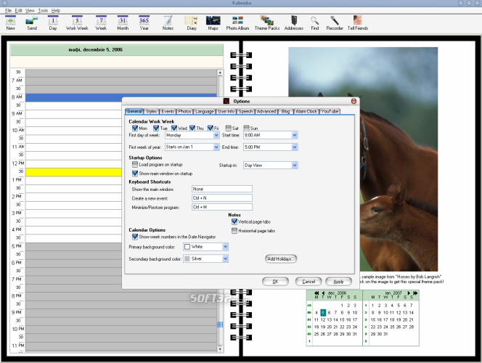482x363 pixels.
Task: Open the Diary toolbar icon
Action: (192, 22)
